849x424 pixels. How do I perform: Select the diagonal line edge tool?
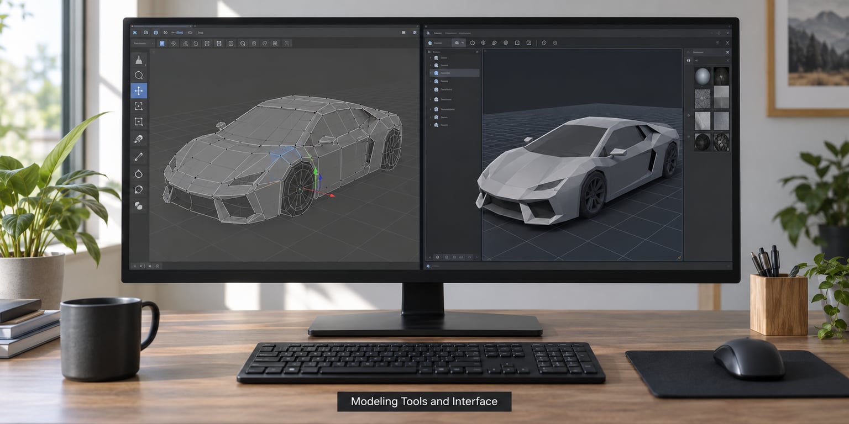(139, 157)
